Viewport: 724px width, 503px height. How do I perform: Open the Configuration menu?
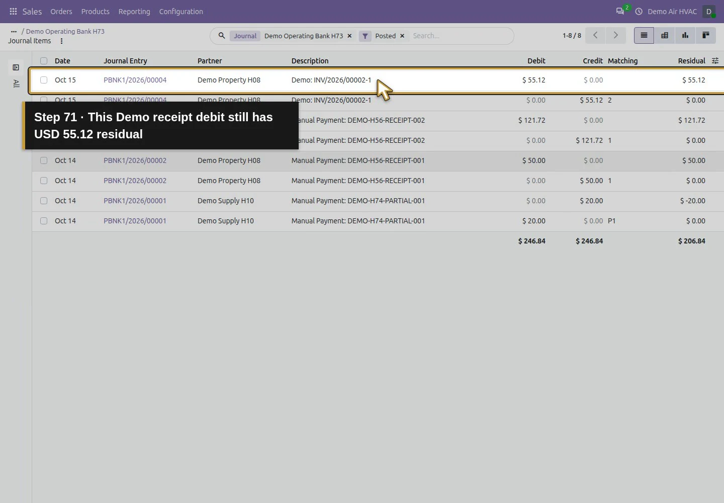[181, 11]
